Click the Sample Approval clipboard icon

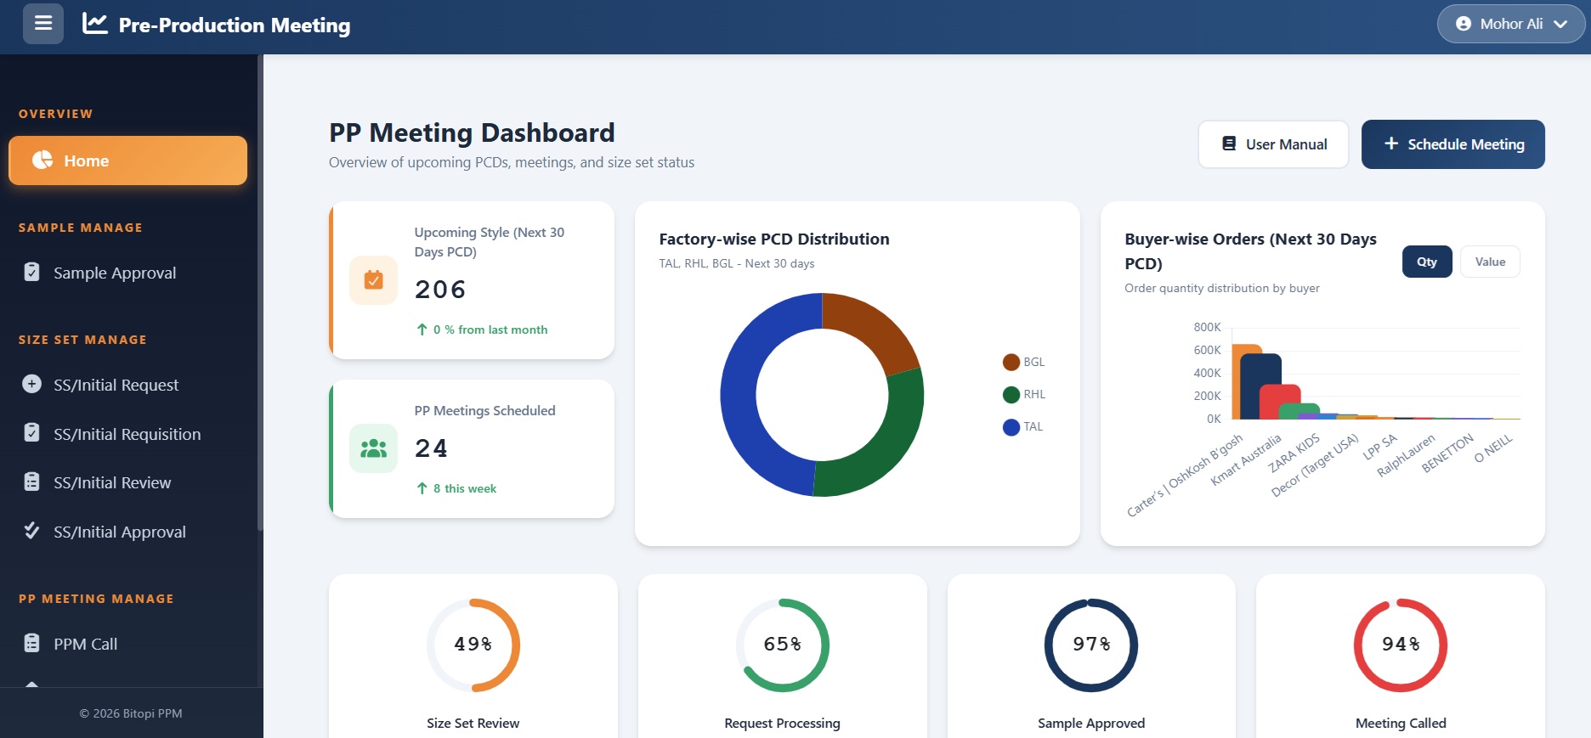31,272
